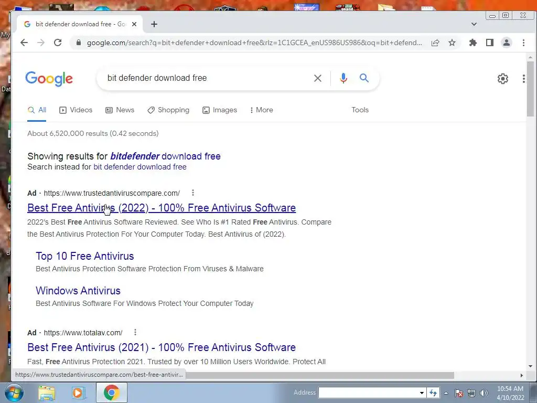Expand the More search categories

click(261, 110)
